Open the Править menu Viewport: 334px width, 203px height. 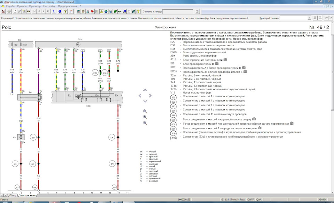coord(22,6)
